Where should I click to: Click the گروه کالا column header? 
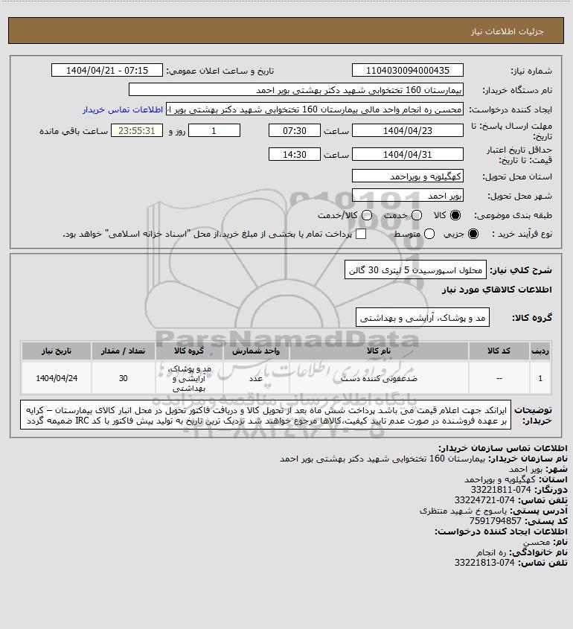click(x=189, y=351)
